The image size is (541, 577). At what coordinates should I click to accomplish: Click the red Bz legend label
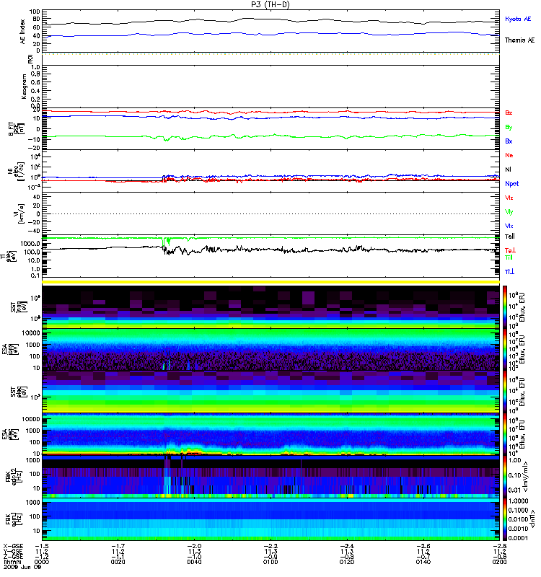click(509, 113)
